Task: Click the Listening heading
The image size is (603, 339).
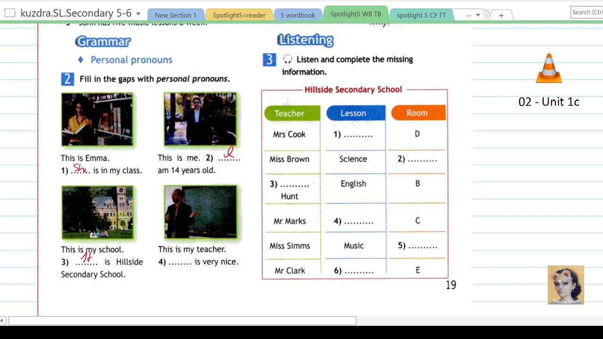Action: pos(305,40)
